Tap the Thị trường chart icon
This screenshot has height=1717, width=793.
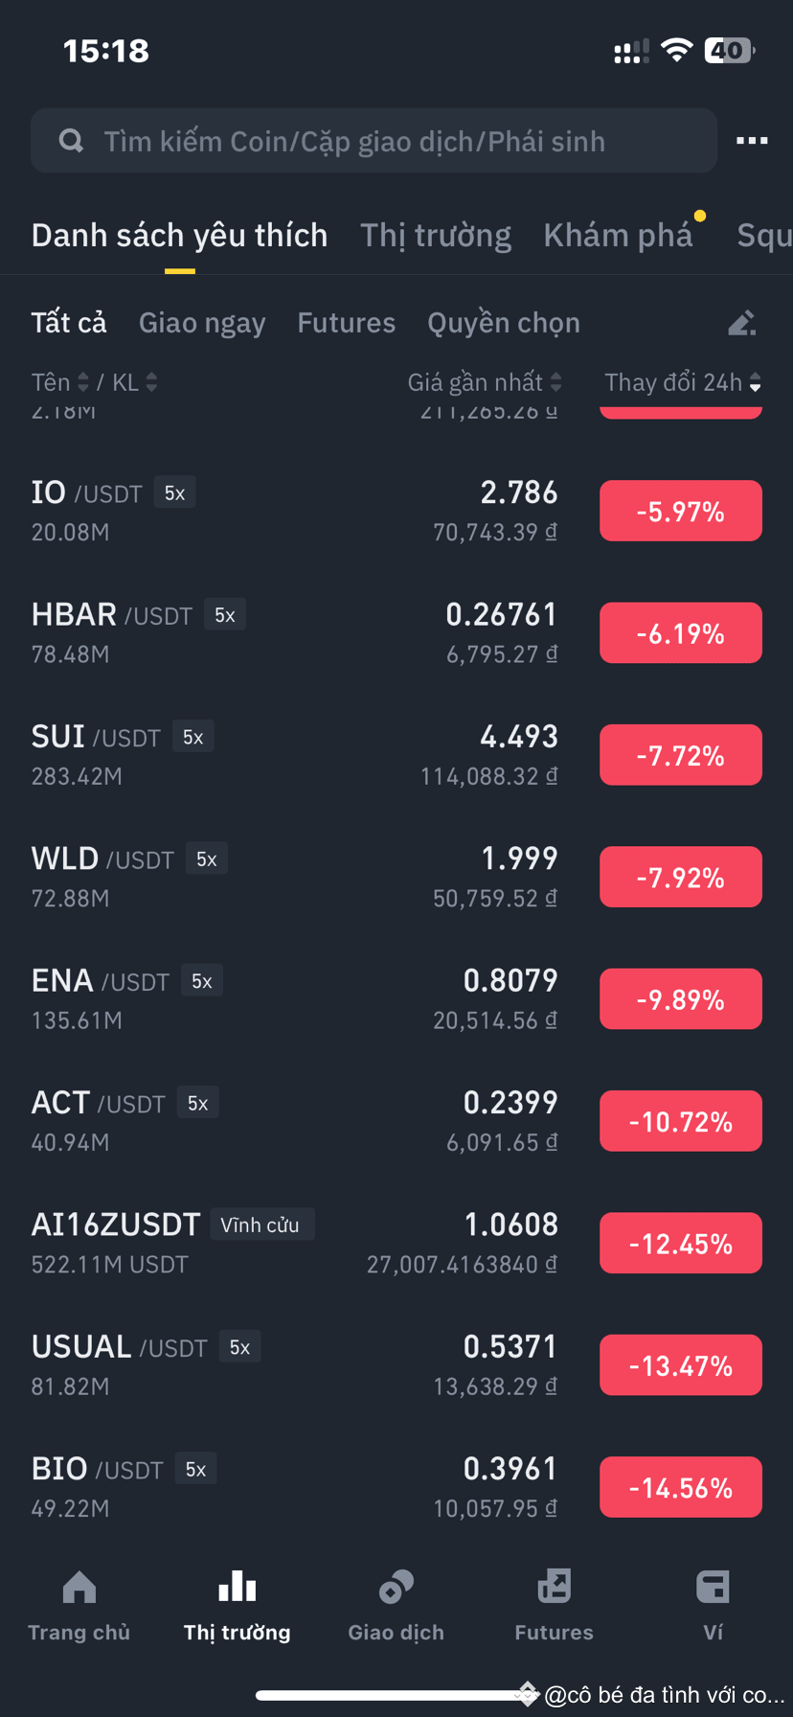click(x=238, y=1588)
